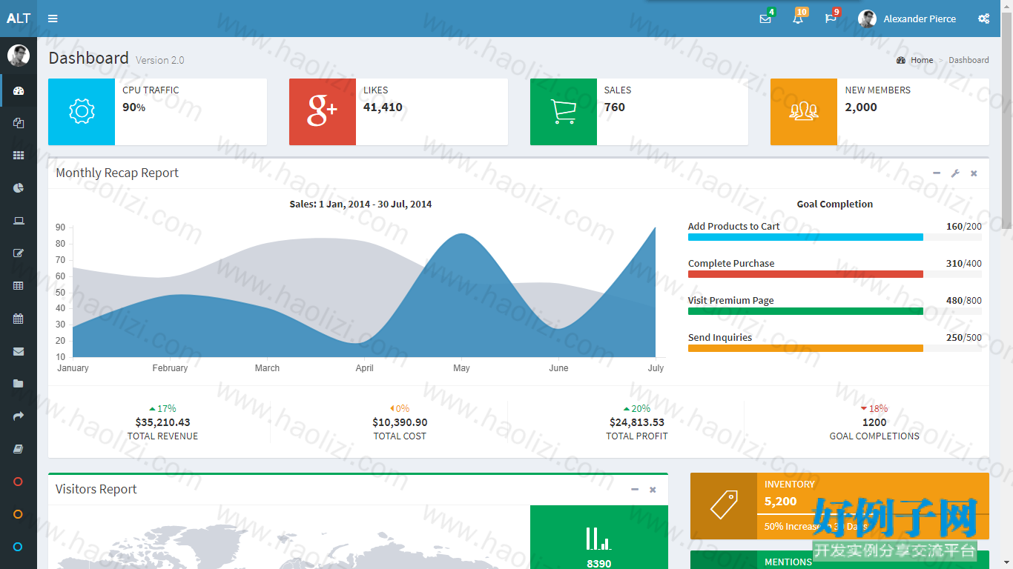Screen dimensions: 1013x569
Task: Click the New Members people icon tile
Action: pos(804,112)
